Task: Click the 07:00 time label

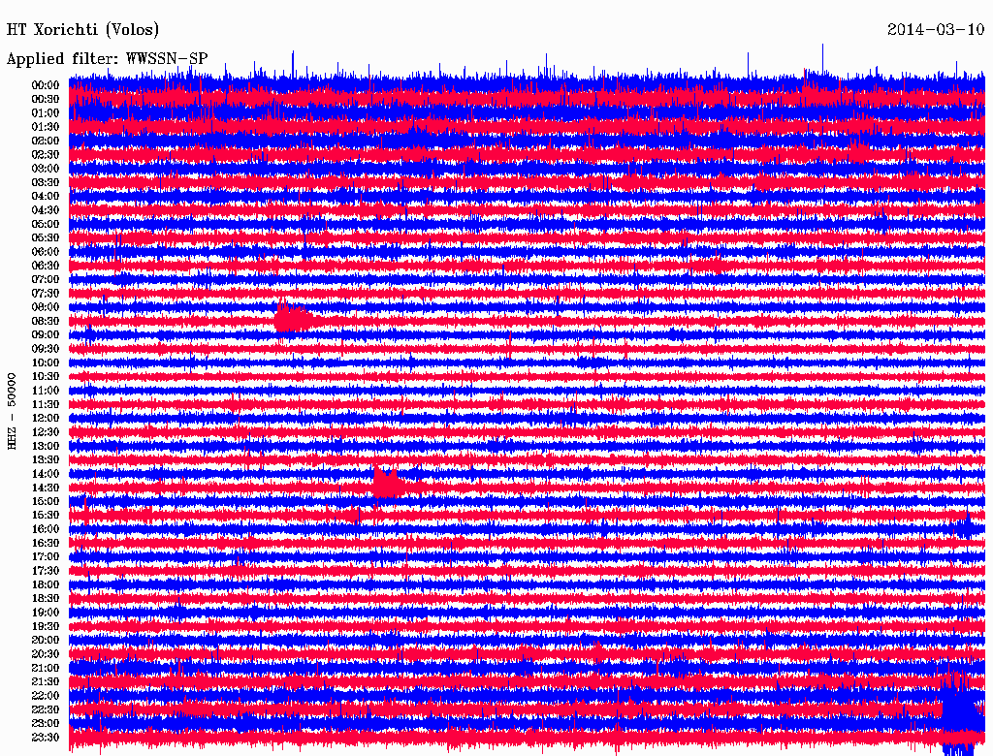Action: click(46, 279)
